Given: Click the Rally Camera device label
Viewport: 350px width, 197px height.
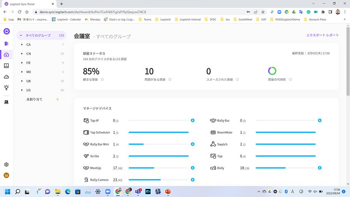Looking at the screenshot, I should coord(99,180).
